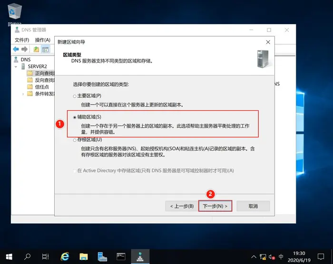
Task: Collapse the SERVER2 tree node
Action: pos(16,66)
